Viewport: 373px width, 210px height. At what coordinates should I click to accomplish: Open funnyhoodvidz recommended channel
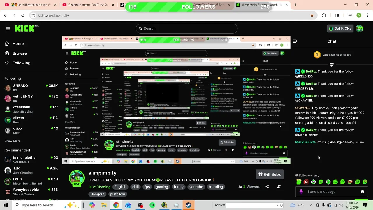coord(31,192)
